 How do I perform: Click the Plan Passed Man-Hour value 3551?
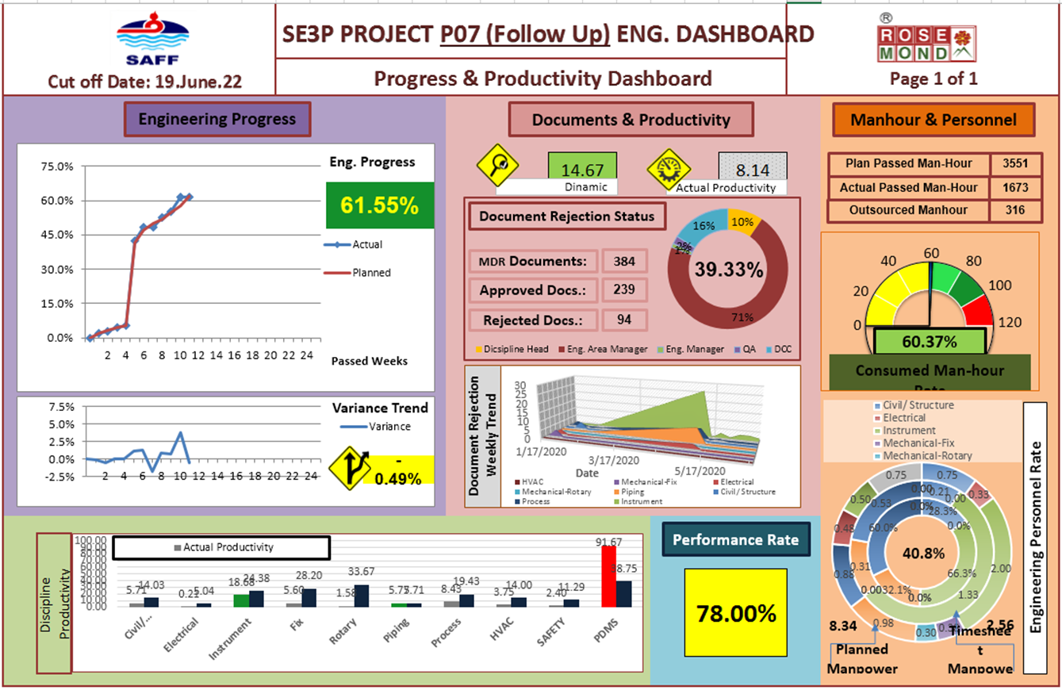click(1014, 164)
